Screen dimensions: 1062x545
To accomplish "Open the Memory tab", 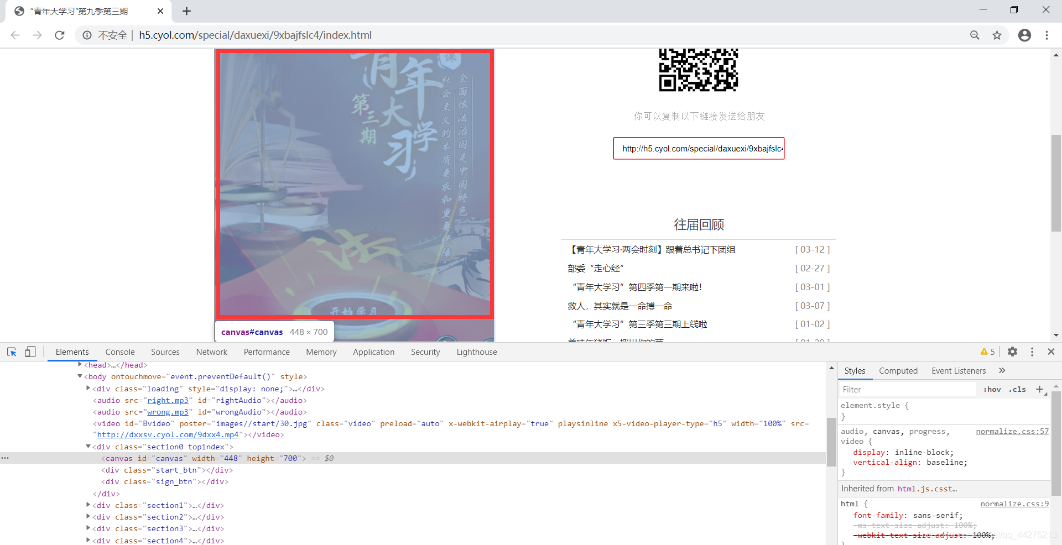I will tap(321, 352).
